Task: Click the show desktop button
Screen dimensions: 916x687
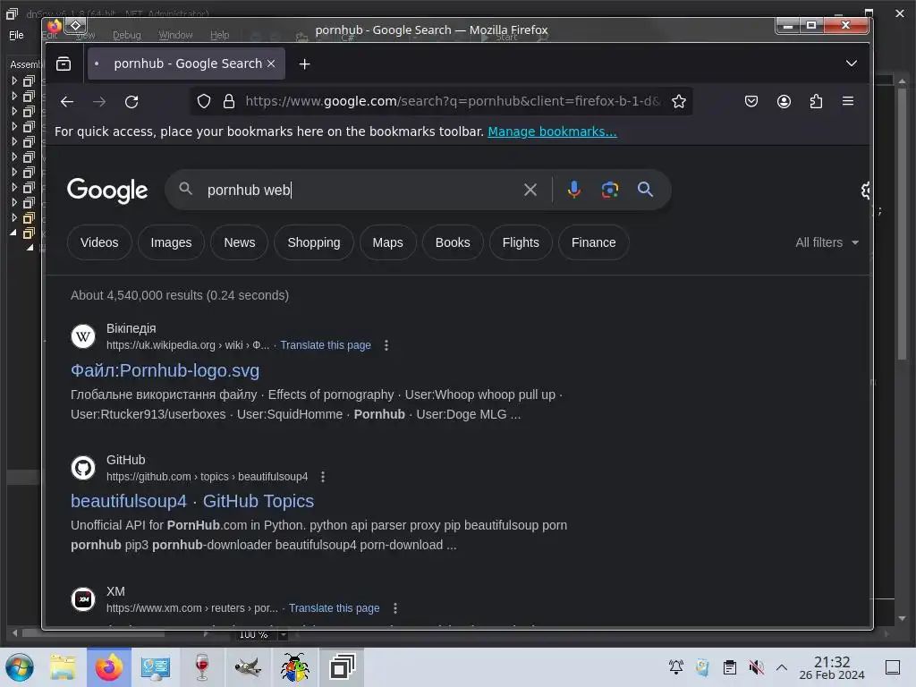Action: [x=893, y=667]
